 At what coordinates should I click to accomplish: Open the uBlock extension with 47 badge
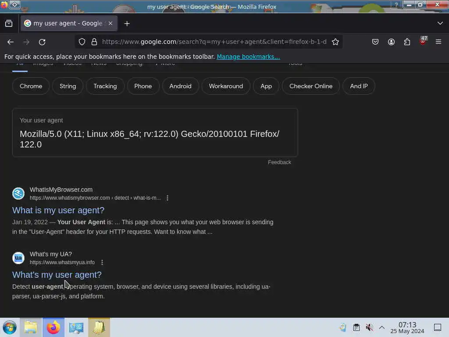point(423,41)
